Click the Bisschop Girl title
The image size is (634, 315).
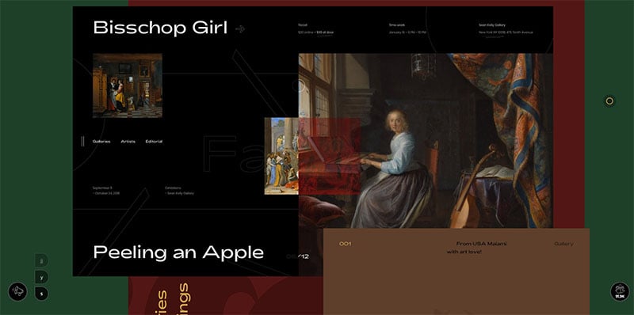pos(160,28)
